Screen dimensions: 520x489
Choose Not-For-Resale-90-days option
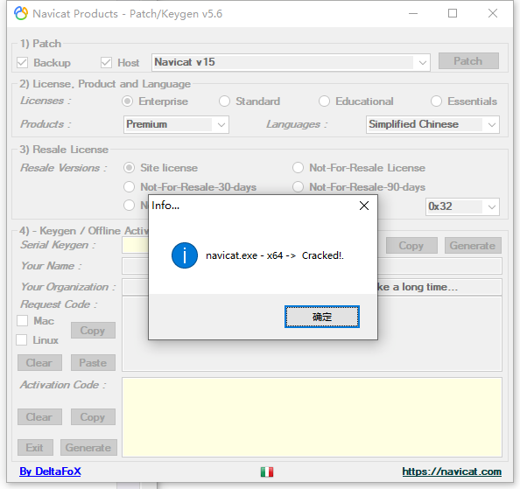pyautogui.click(x=298, y=187)
